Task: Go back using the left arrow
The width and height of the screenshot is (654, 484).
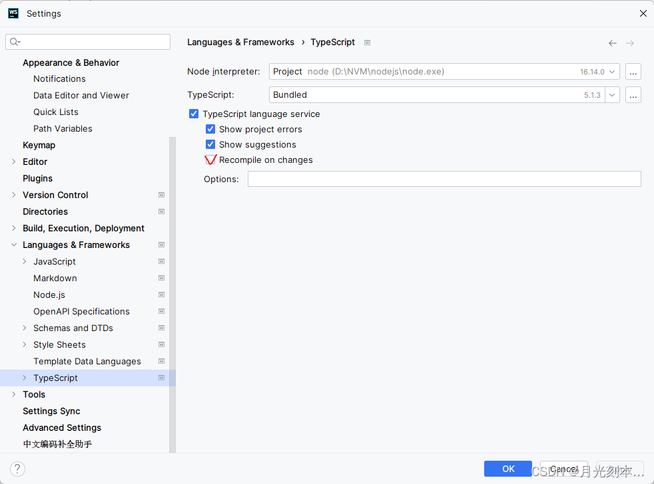Action: pos(612,43)
